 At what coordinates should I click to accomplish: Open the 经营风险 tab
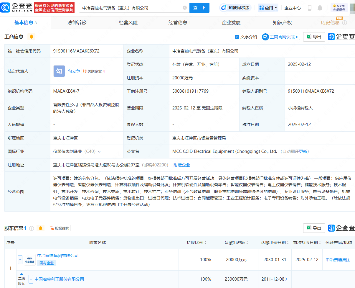(128, 22)
